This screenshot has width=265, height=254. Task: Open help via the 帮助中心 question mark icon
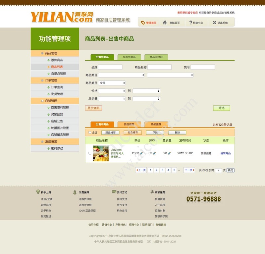(190, 22)
